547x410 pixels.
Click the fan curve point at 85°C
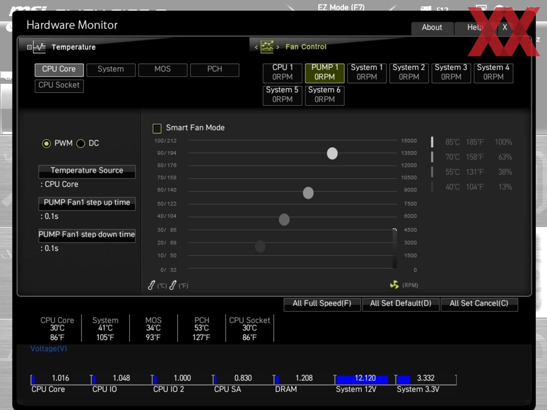[332, 153]
